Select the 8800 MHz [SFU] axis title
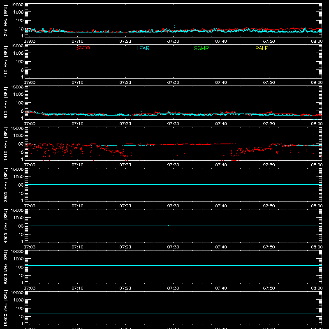Viewport: 329px width, 329px height. coord(5,267)
